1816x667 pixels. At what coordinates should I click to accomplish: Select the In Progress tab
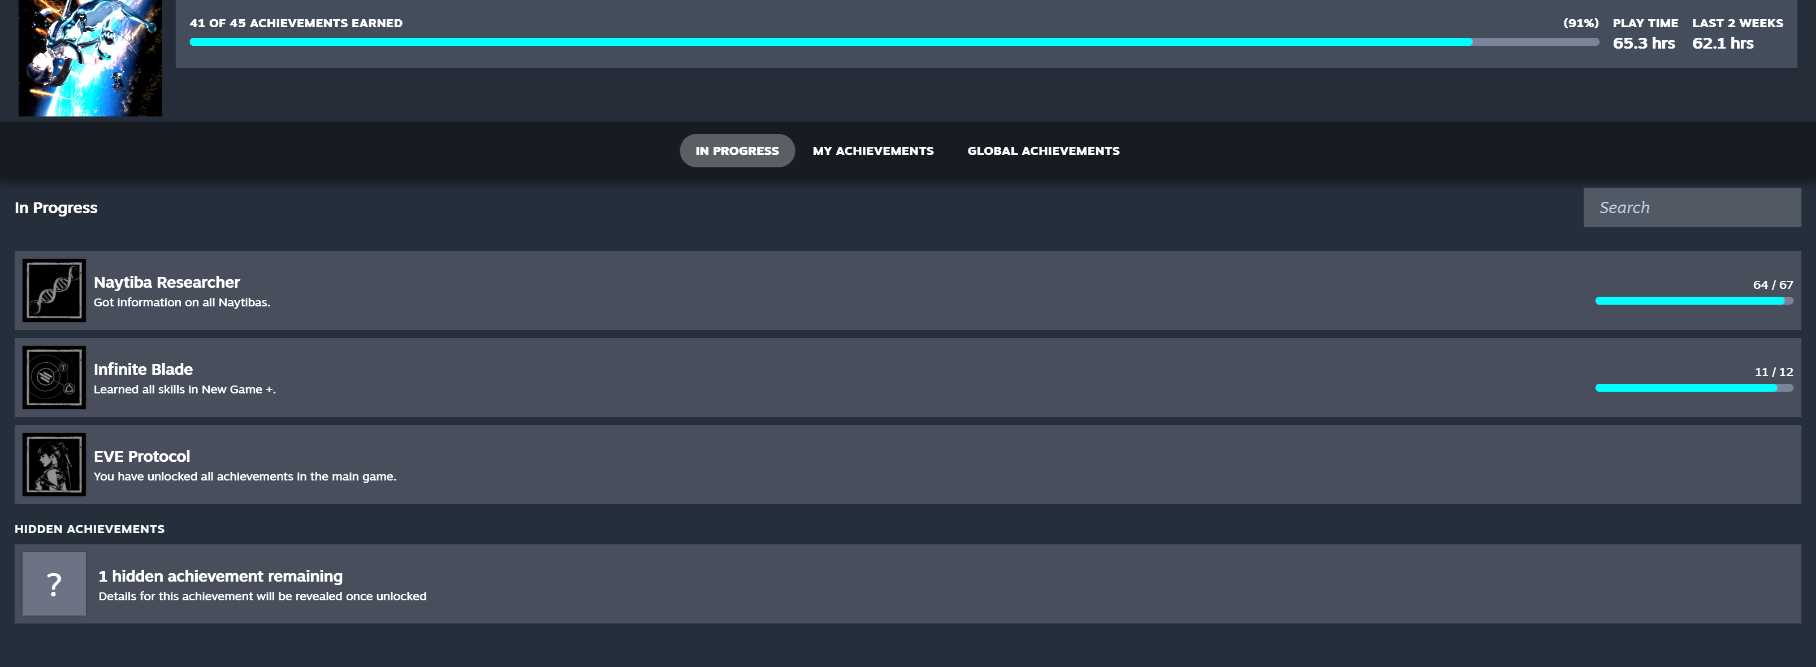tap(737, 151)
